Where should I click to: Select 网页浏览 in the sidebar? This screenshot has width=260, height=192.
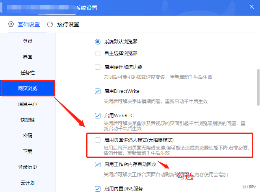(x=28, y=88)
